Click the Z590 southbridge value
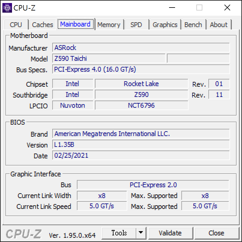This screenshot has height=242, width=242. 141,95
